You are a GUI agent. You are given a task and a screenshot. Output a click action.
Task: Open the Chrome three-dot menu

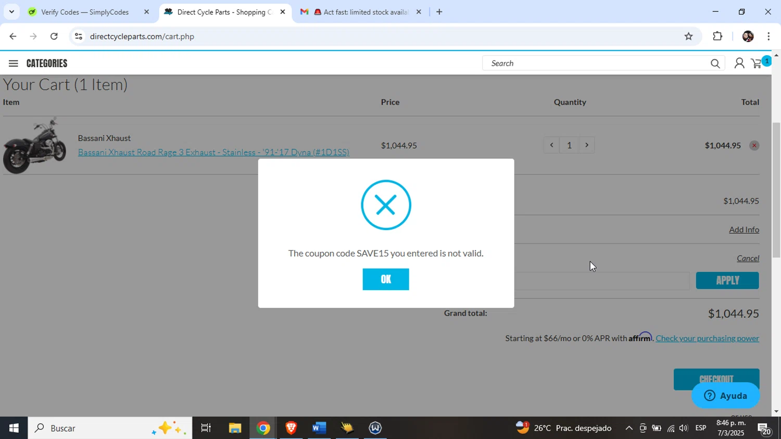point(769,36)
